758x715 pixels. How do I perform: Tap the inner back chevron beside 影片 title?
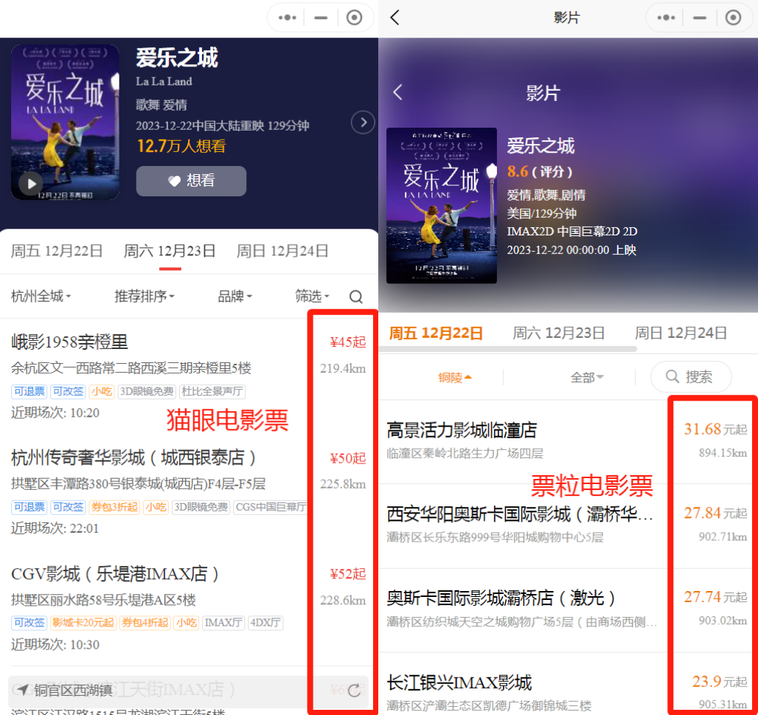tap(398, 92)
